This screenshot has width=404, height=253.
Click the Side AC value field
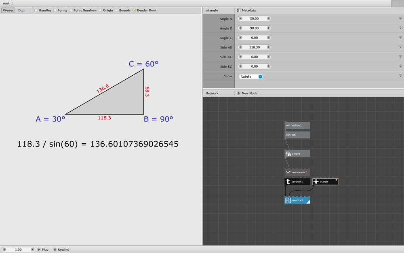point(254,57)
